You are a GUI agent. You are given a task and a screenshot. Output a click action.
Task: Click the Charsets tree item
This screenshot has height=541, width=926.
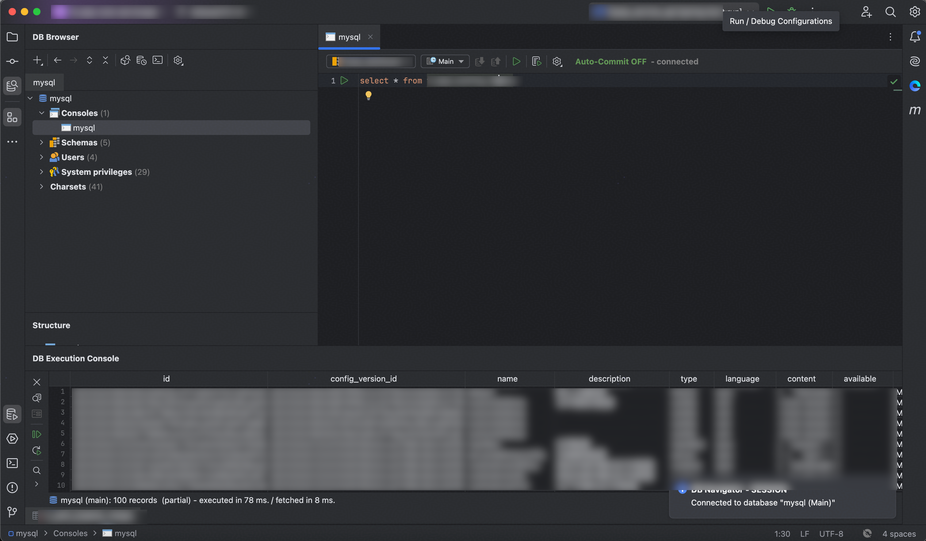tap(68, 186)
